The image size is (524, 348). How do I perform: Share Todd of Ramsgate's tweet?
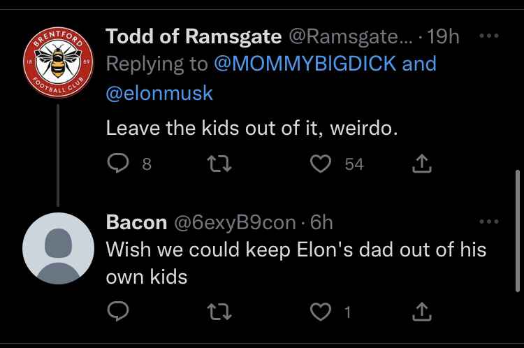(x=421, y=164)
